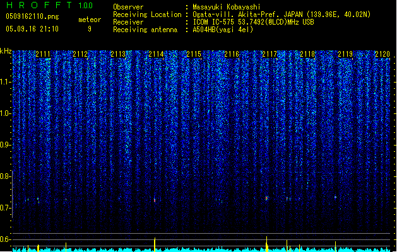
Task: Select the Ogata-vill. Akita-Pref. JAPAN location text
Action: tap(281, 14)
